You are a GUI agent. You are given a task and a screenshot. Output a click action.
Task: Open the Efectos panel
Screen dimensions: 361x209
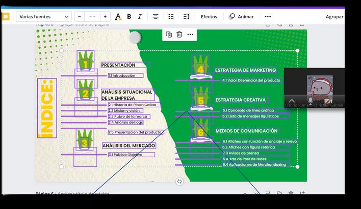(x=209, y=17)
